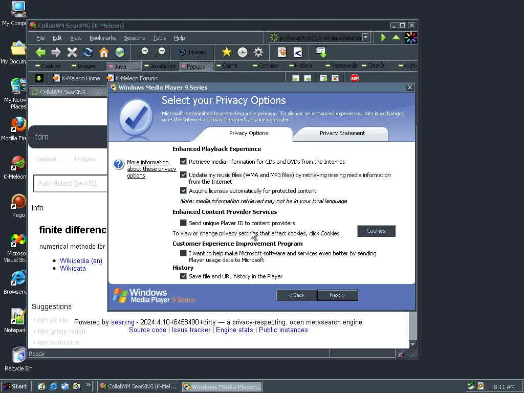
Task: Go to the home page via house icon
Action: tap(104, 52)
